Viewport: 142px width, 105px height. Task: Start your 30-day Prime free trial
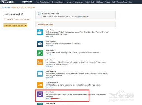[15, 25]
